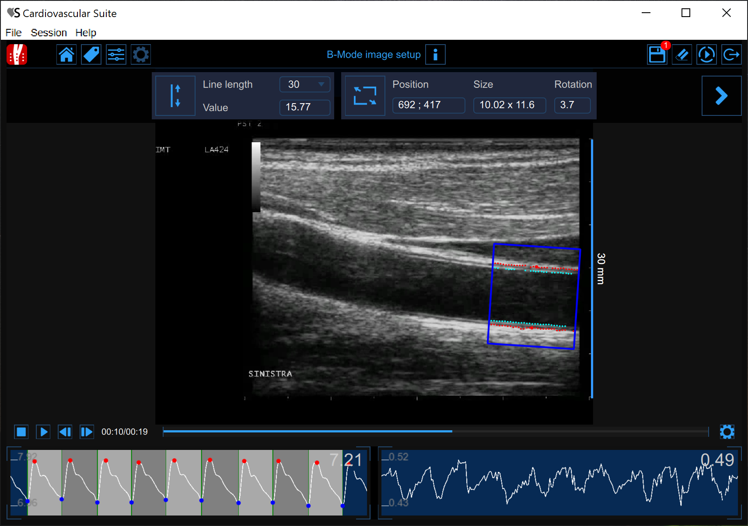This screenshot has height=526, width=748.
Task: Click the exit session icon
Action: [731, 55]
